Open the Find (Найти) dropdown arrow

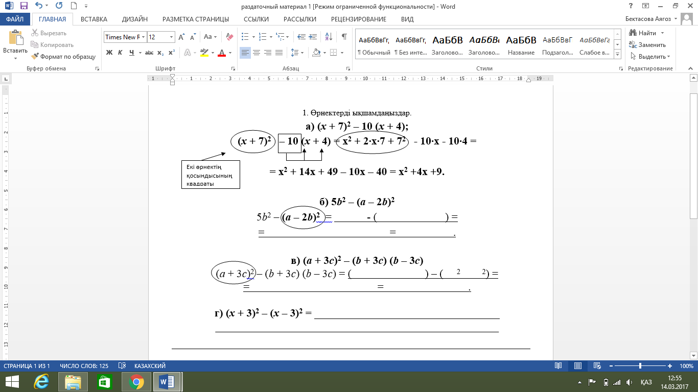pyautogui.click(x=663, y=33)
